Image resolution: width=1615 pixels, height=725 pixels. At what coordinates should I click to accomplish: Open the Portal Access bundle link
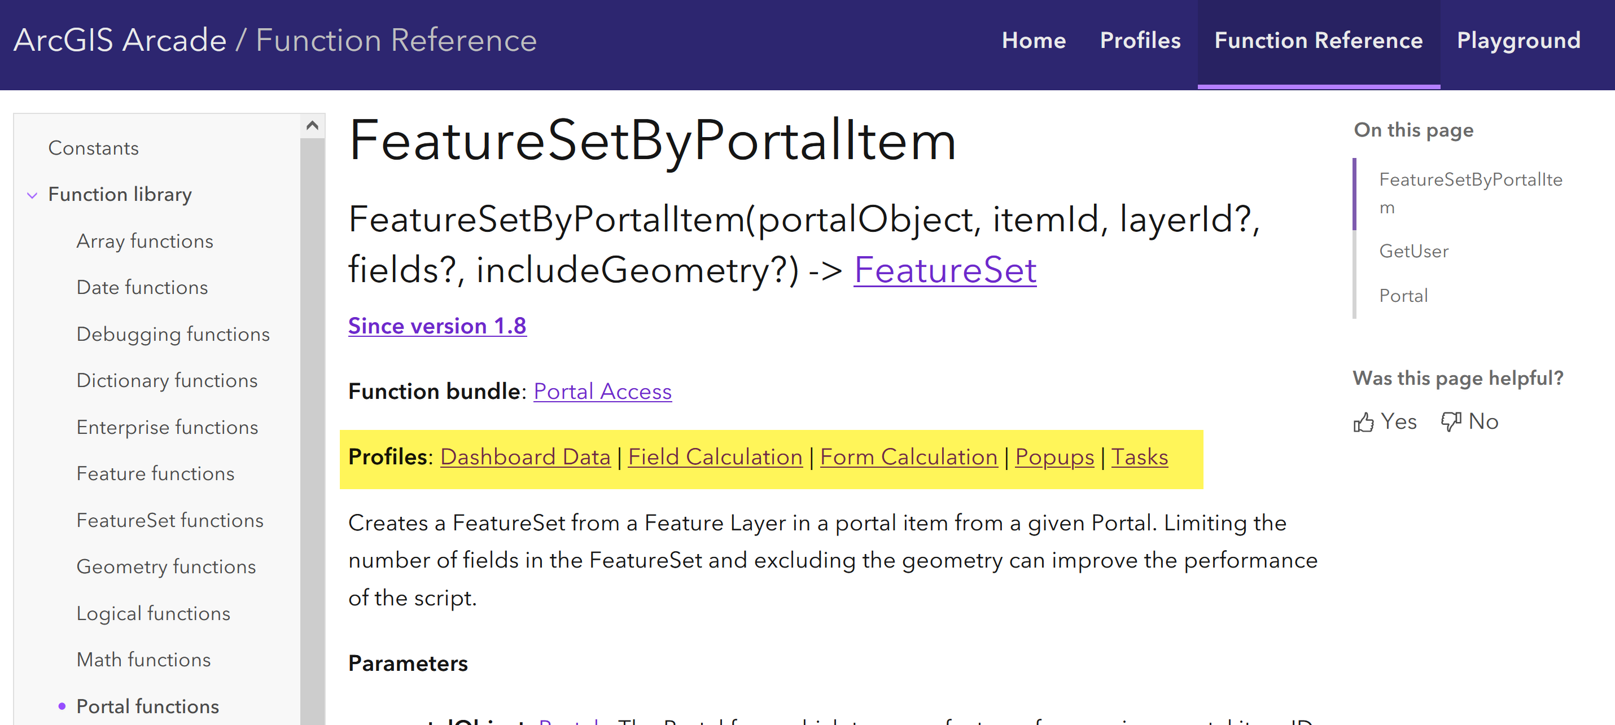click(602, 392)
